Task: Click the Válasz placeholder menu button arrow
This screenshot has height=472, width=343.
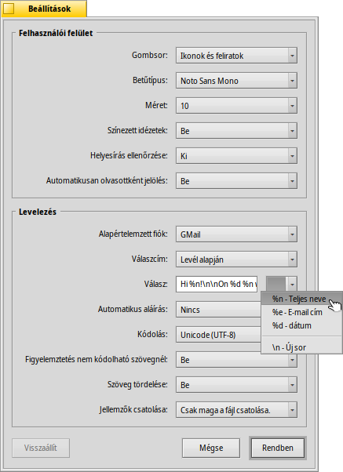Action: tap(292, 284)
